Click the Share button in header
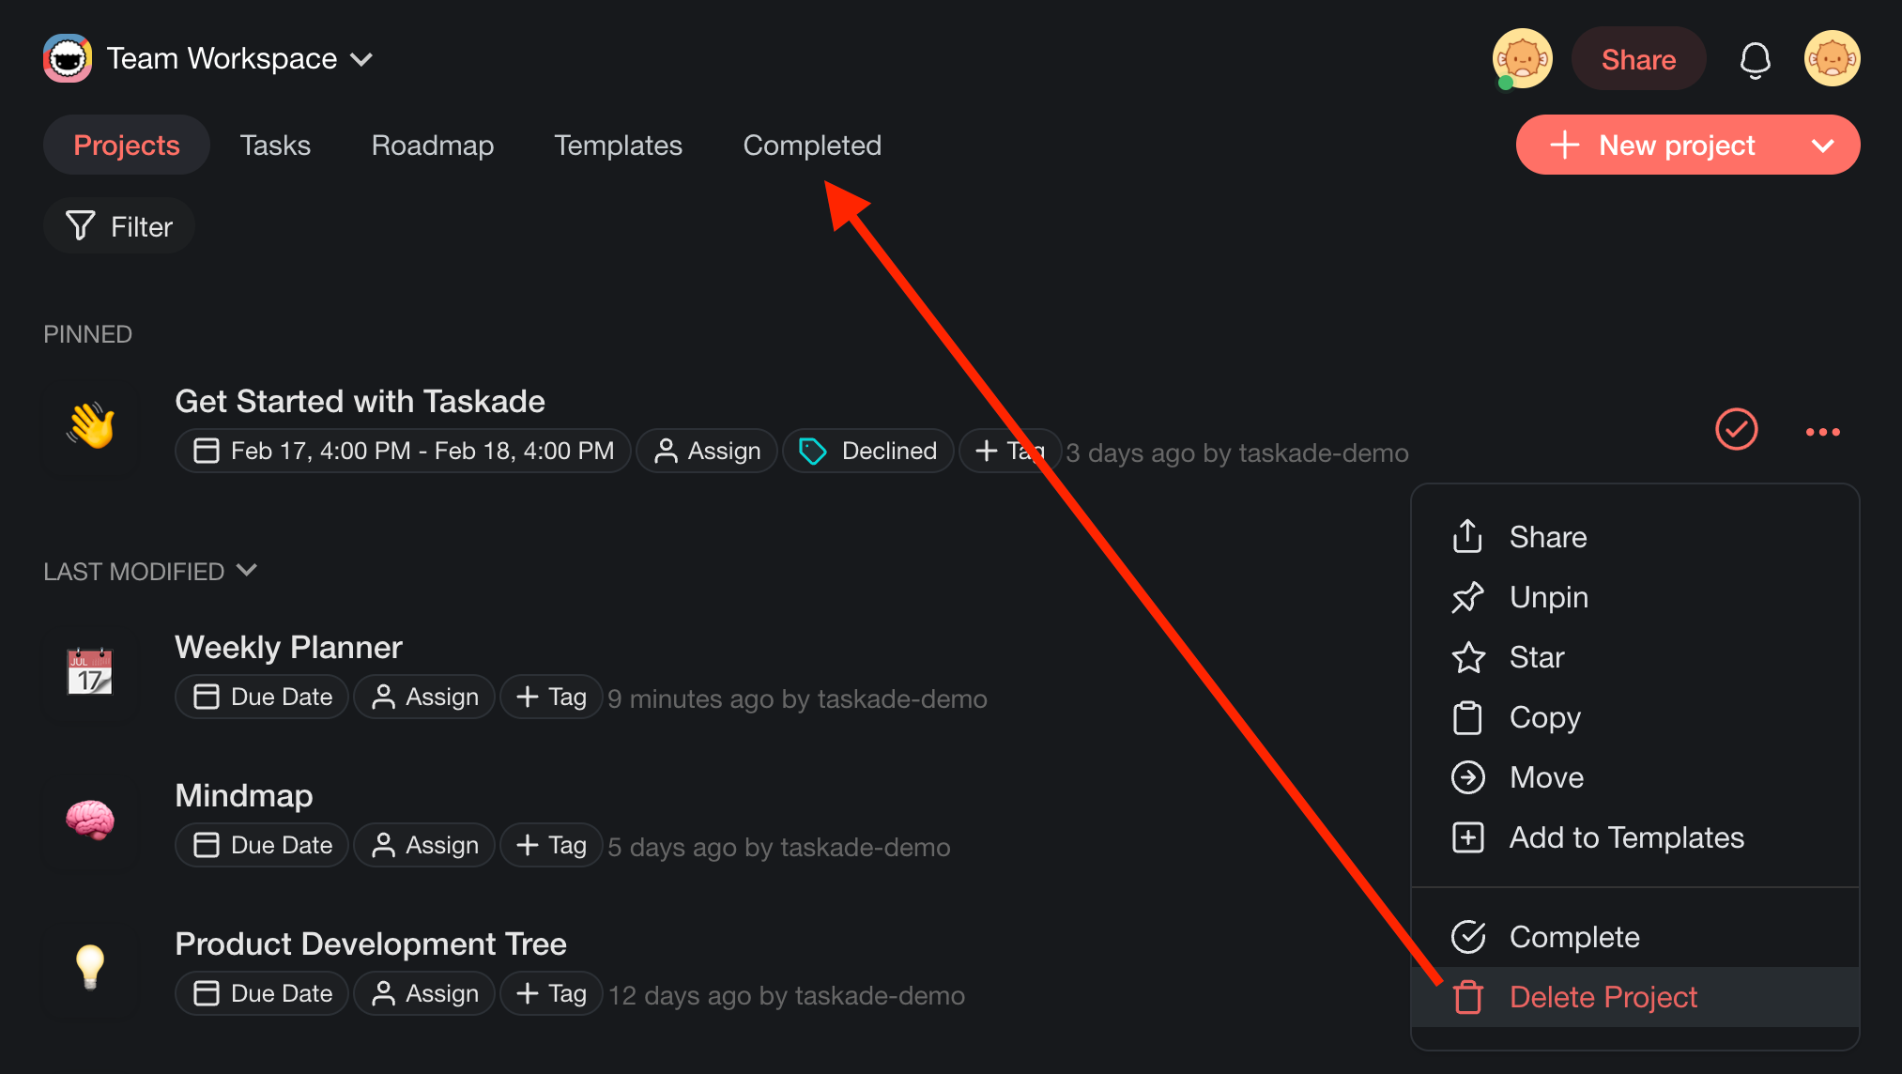 (x=1638, y=60)
